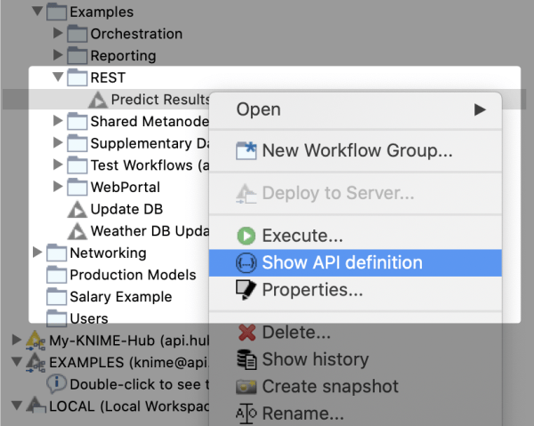This screenshot has height=426, width=534.
Task: Click the Salary Example folder icon
Action: pos(56,297)
